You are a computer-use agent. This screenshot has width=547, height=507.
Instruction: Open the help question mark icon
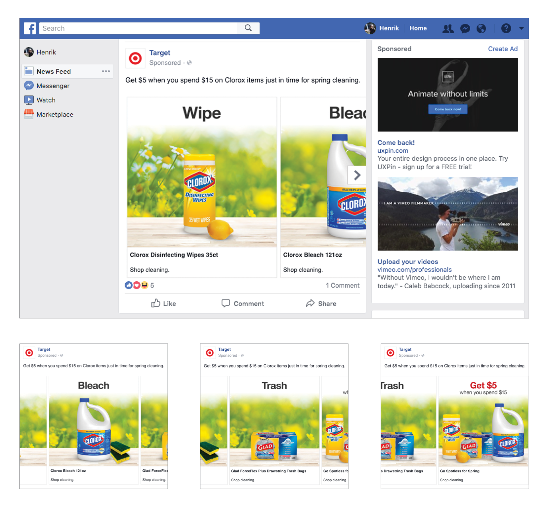[506, 28]
